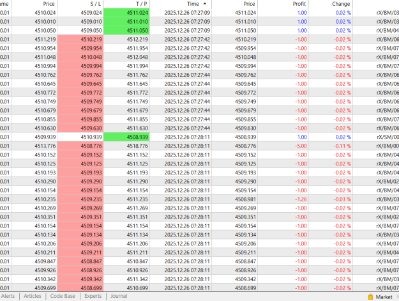This screenshot has height=301, width=399.
Task: Select the price cell 4510.211
Action: pyautogui.click(x=34, y=252)
